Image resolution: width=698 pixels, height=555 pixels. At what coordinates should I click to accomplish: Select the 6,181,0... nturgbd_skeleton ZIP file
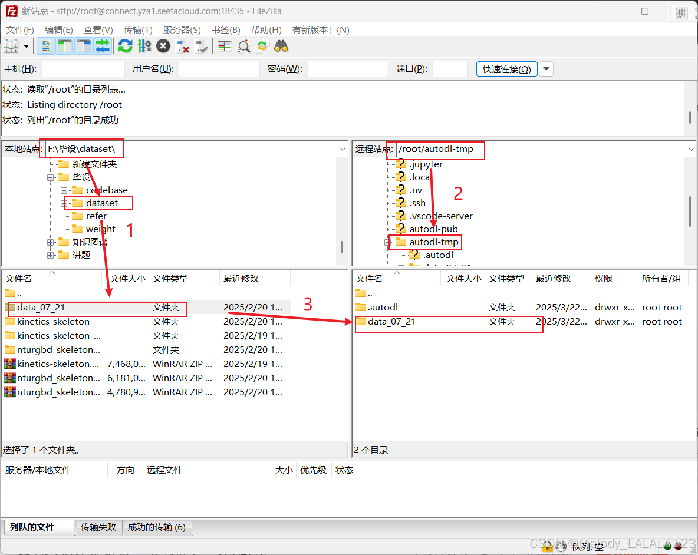(x=147, y=378)
